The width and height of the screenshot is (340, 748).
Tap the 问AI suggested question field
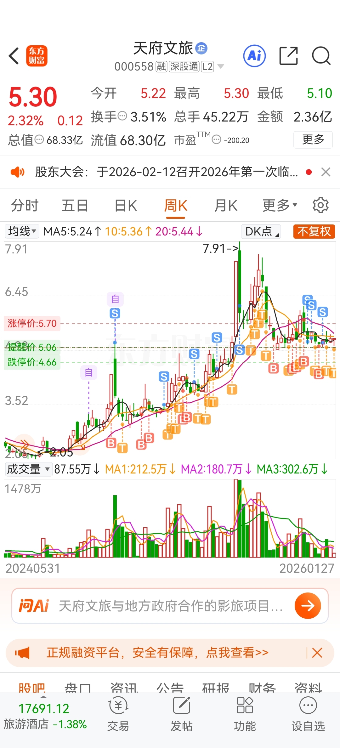[170, 606]
